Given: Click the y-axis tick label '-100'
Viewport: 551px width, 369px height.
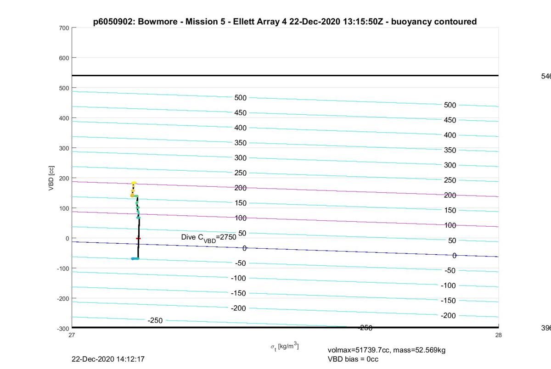Looking at the screenshot, I should point(63,268).
